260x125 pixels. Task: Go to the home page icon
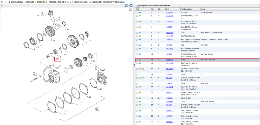click(2, 2)
